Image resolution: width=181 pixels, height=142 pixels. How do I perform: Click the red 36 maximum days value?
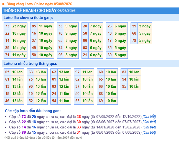(79, 117)
